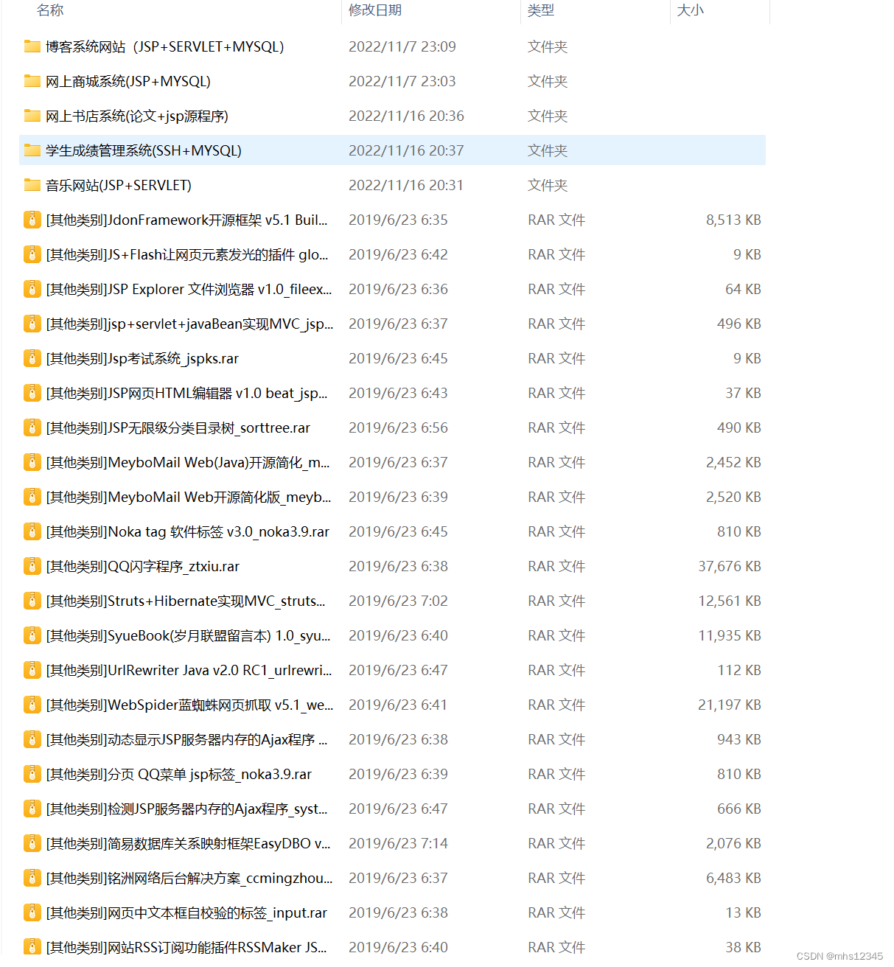The height and width of the screenshot is (967, 894).
Task: Click the folder icon next to 网上商城系统(JSP+MYSQL)
Action: 32,81
